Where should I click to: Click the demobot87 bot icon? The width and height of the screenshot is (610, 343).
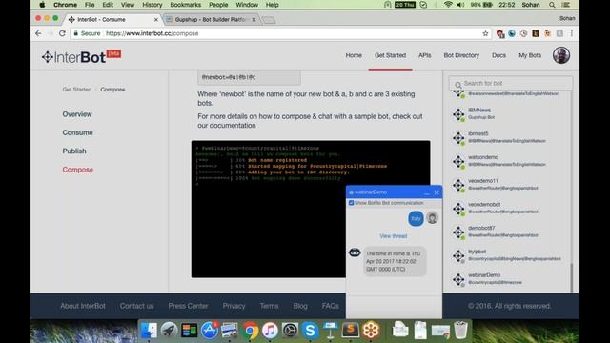[458, 232]
